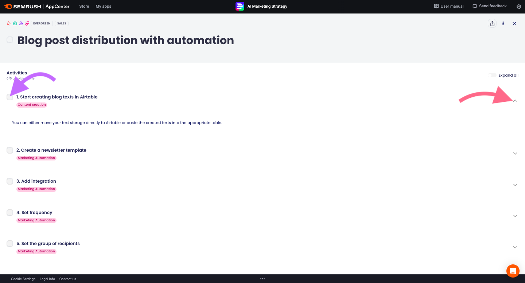Click the red flame icon above title
This screenshot has height=283, width=525.
(x=9, y=23)
